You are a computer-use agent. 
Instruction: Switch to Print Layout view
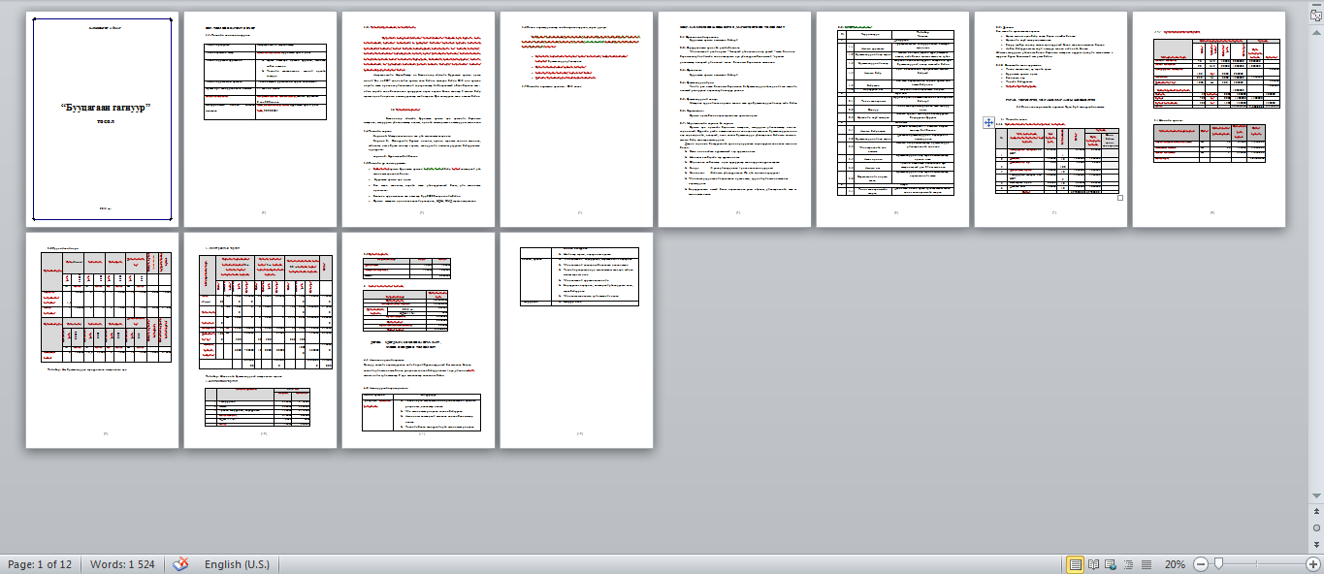[x=1075, y=564]
